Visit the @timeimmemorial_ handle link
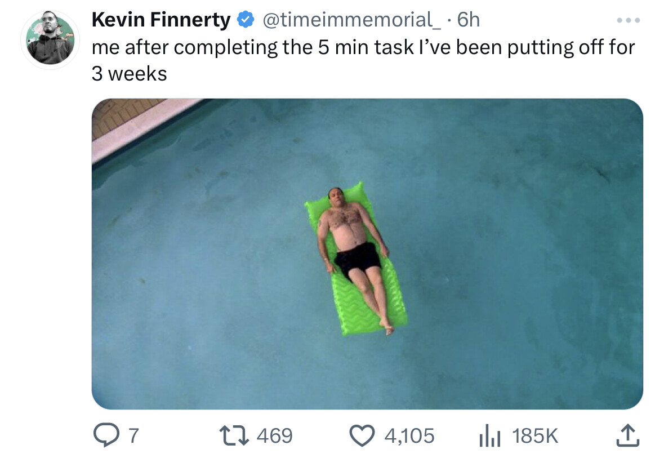 pyautogui.click(x=351, y=20)
